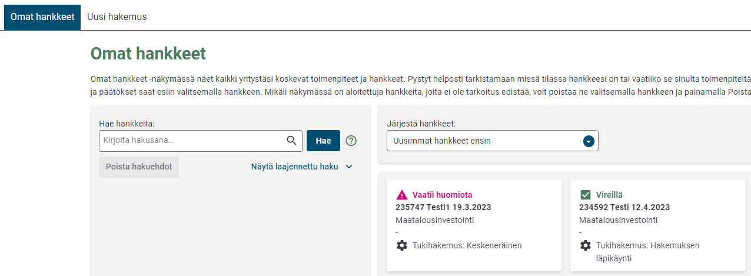Click the Kirjoita hakusana search field

click(201, 141)
